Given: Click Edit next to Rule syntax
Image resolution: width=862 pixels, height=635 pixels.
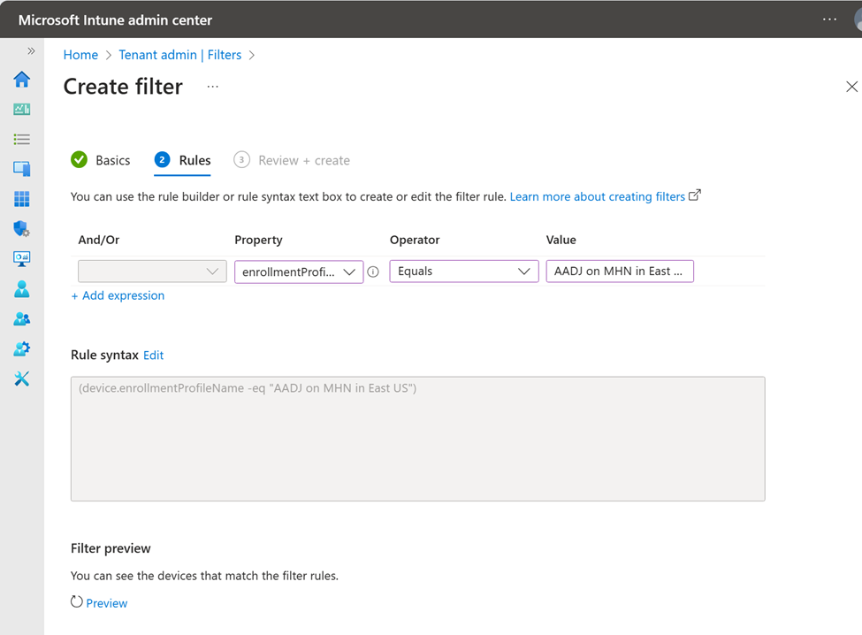Looking at the screenshot, I should coord(153,355).
